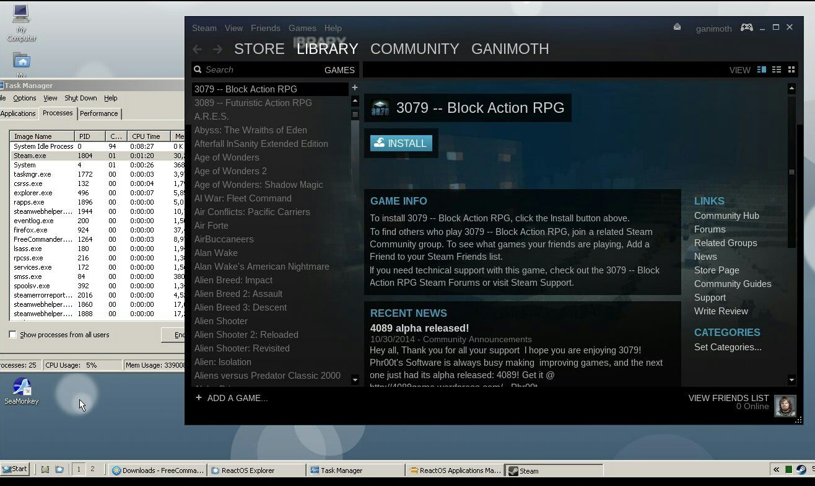Switch to Task Manager Performance tab

[x=99, y=113]
